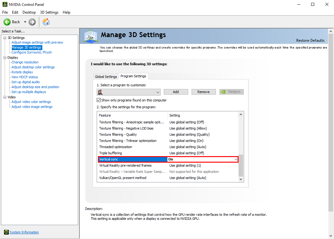Click the green Back arrow icon
The height and width of the screenshot is (239, 334).
coord(7,22)
